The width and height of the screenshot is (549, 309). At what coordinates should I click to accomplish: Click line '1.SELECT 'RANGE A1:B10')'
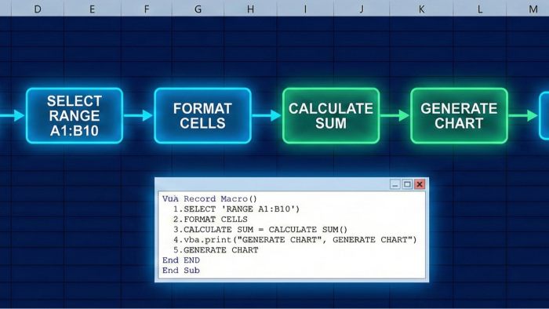click(x=236, y=209)
